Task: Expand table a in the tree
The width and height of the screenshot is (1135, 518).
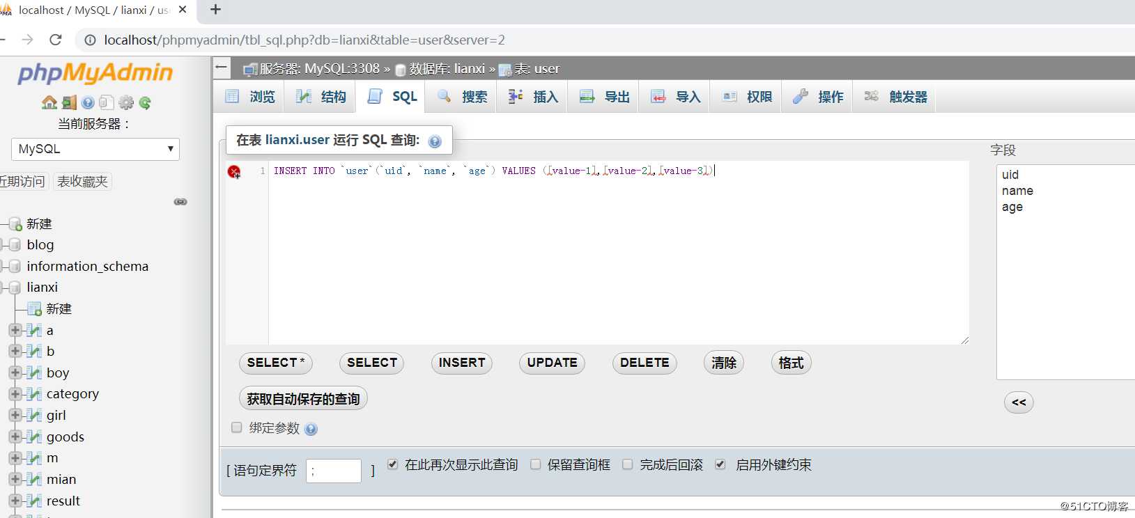Action: click(x=15, y=330)
